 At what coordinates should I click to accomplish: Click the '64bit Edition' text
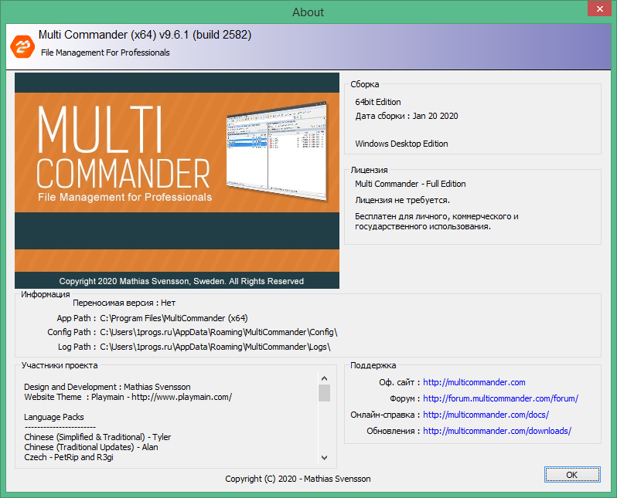378,102
